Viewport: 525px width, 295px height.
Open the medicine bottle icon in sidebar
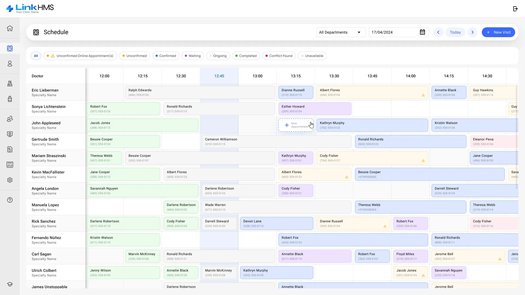point(10,99)
